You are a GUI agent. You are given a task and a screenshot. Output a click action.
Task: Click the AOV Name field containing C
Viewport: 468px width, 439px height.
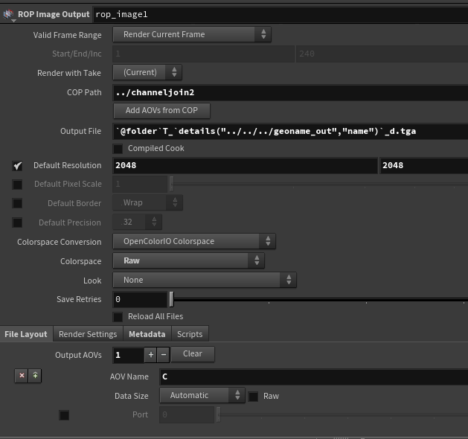pyautogui.click(x=314, y=377)
